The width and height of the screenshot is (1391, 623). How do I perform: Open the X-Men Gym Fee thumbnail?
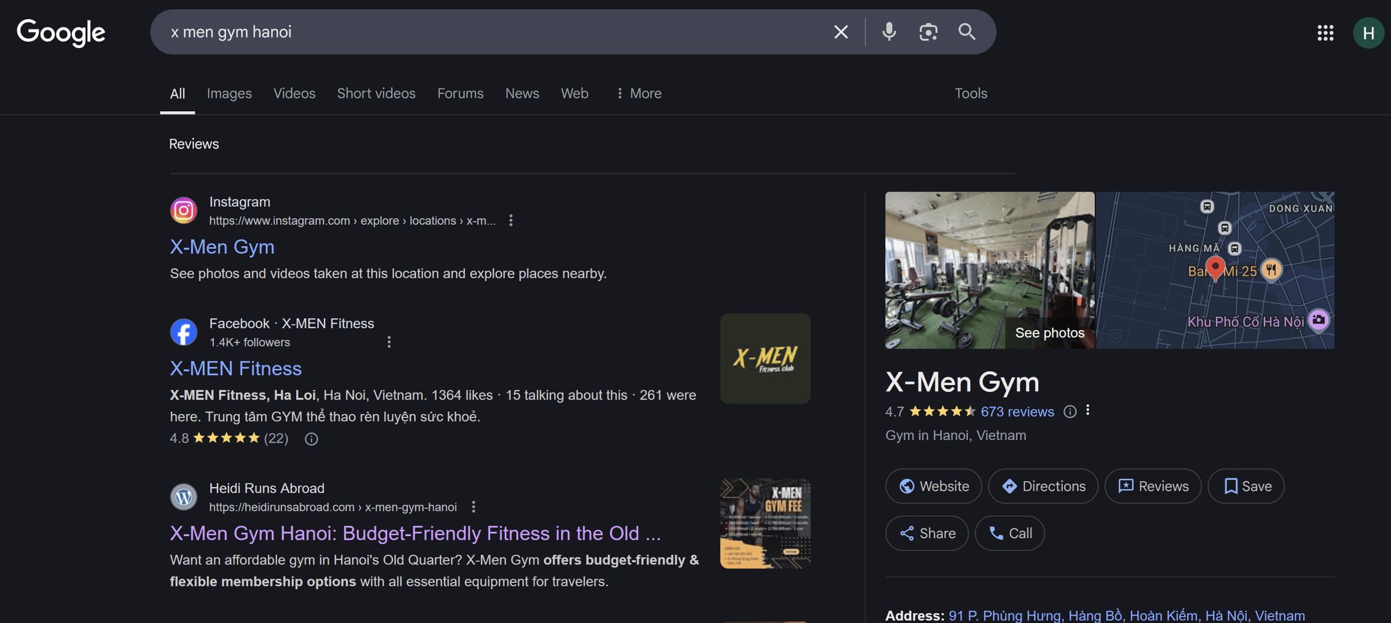(x=765, y=523)
